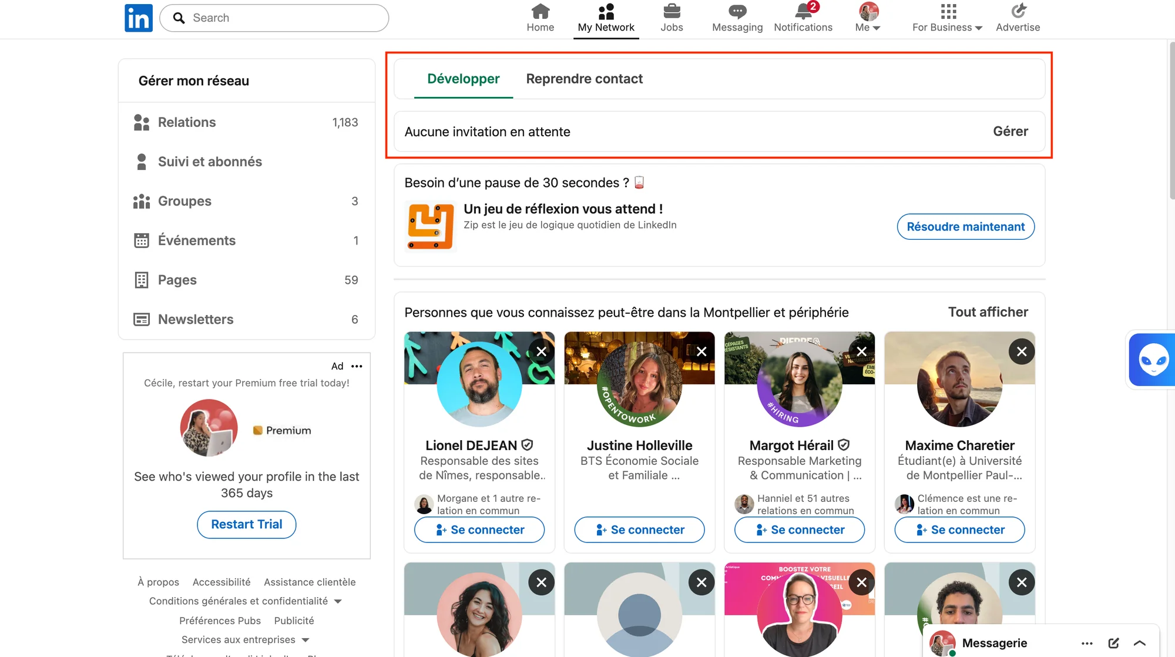Click Tout afficher link
Image resolution: width=1175 pixels, height=657 pixels.
988,312
